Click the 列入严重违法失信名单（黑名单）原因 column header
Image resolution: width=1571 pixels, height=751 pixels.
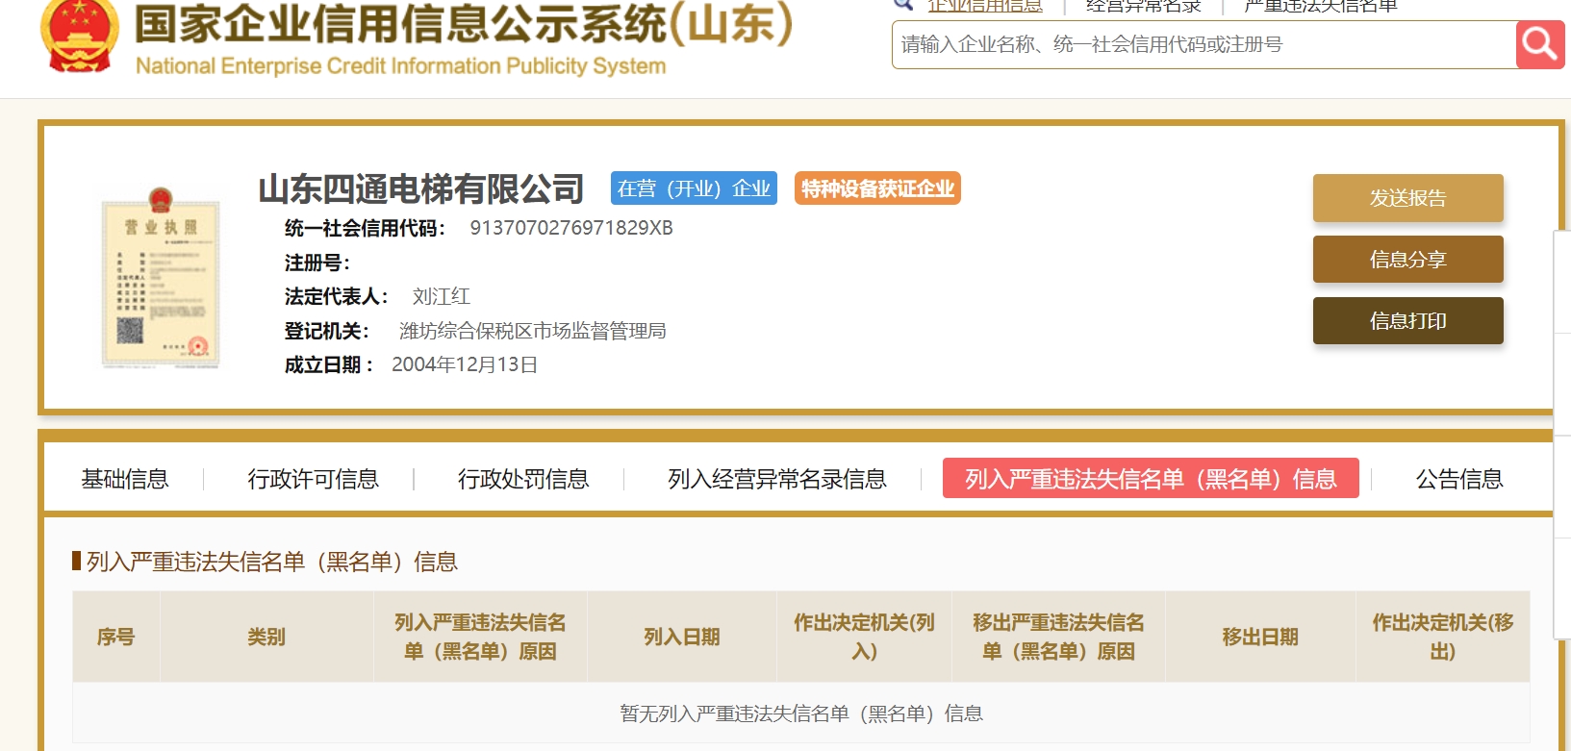pos(480,637)
